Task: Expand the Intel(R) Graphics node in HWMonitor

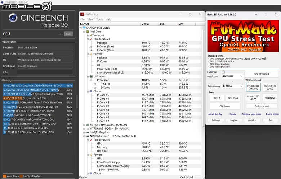Action: (84, 132)
